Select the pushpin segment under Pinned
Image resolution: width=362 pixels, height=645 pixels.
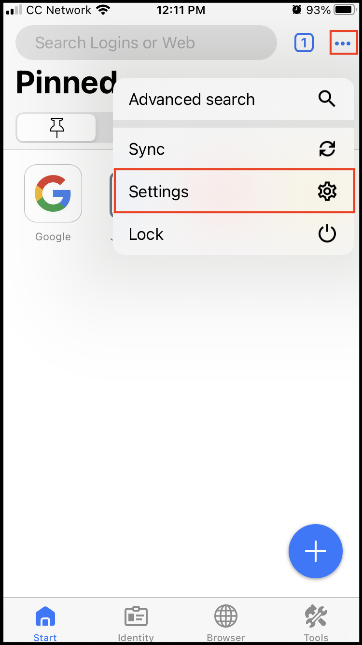click(57, 128)
